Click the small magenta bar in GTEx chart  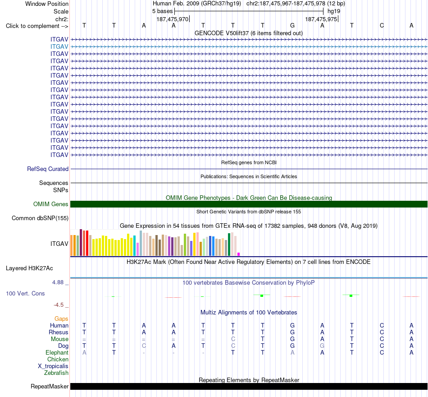[x=239, y=254]
